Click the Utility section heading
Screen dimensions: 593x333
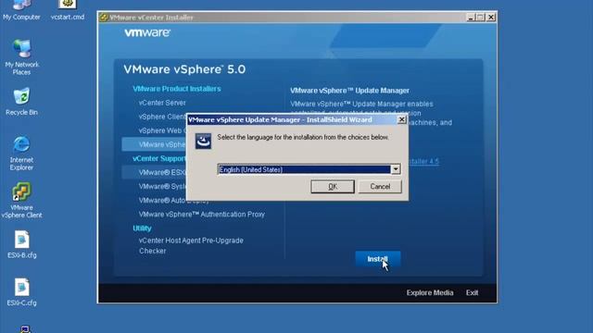point(142,228)
